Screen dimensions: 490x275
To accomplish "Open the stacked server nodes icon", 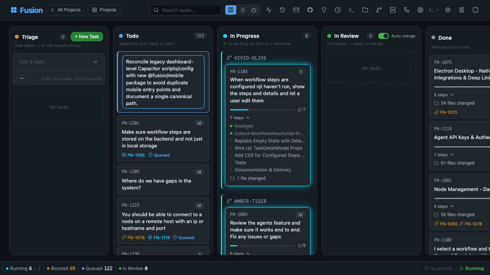I will tap(393, 10).
